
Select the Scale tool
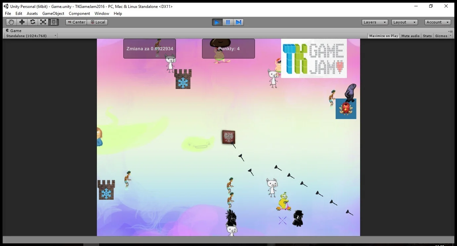coord(43,22)
